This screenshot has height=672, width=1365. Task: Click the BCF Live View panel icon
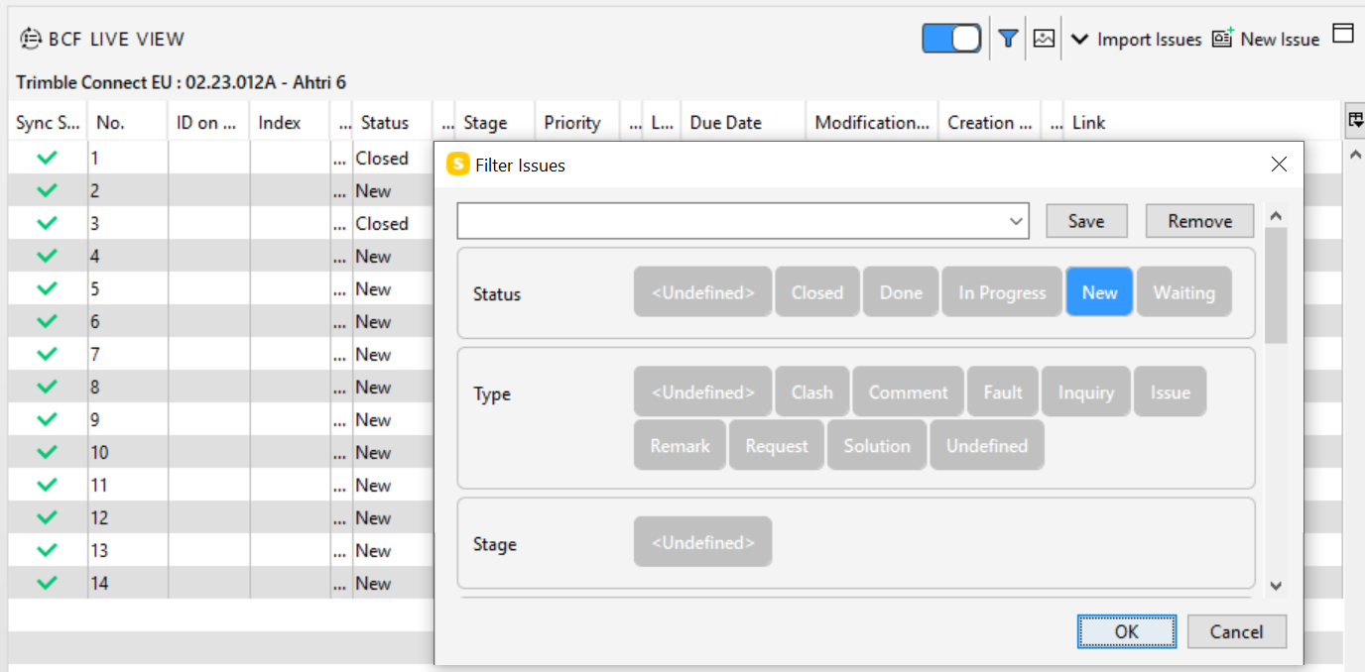click(31, 40)
